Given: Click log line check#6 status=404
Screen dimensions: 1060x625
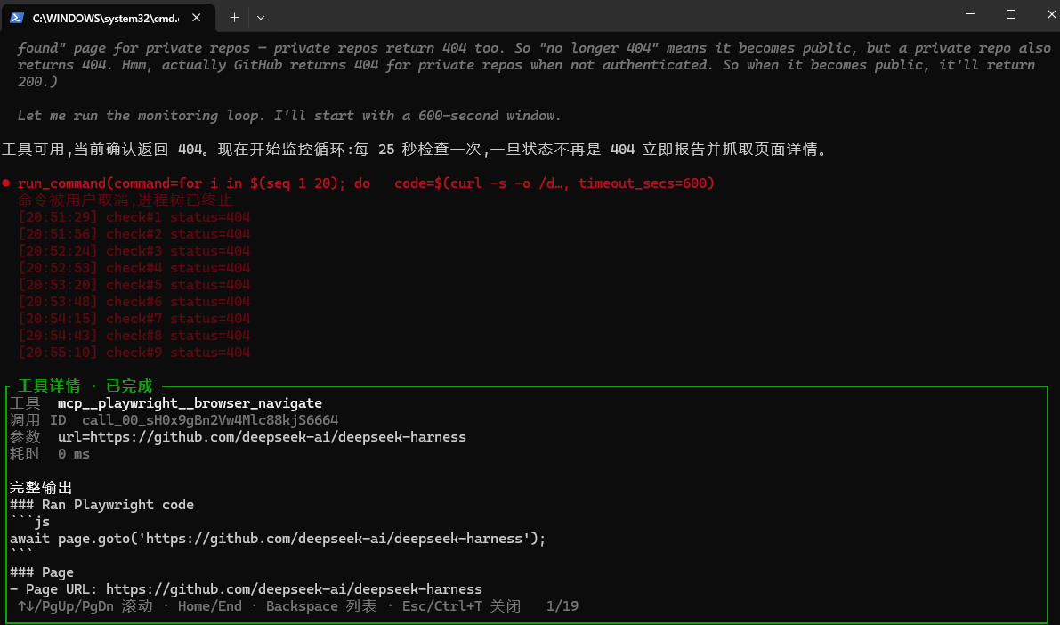Looking at the screenshot, I should point(134,302).
